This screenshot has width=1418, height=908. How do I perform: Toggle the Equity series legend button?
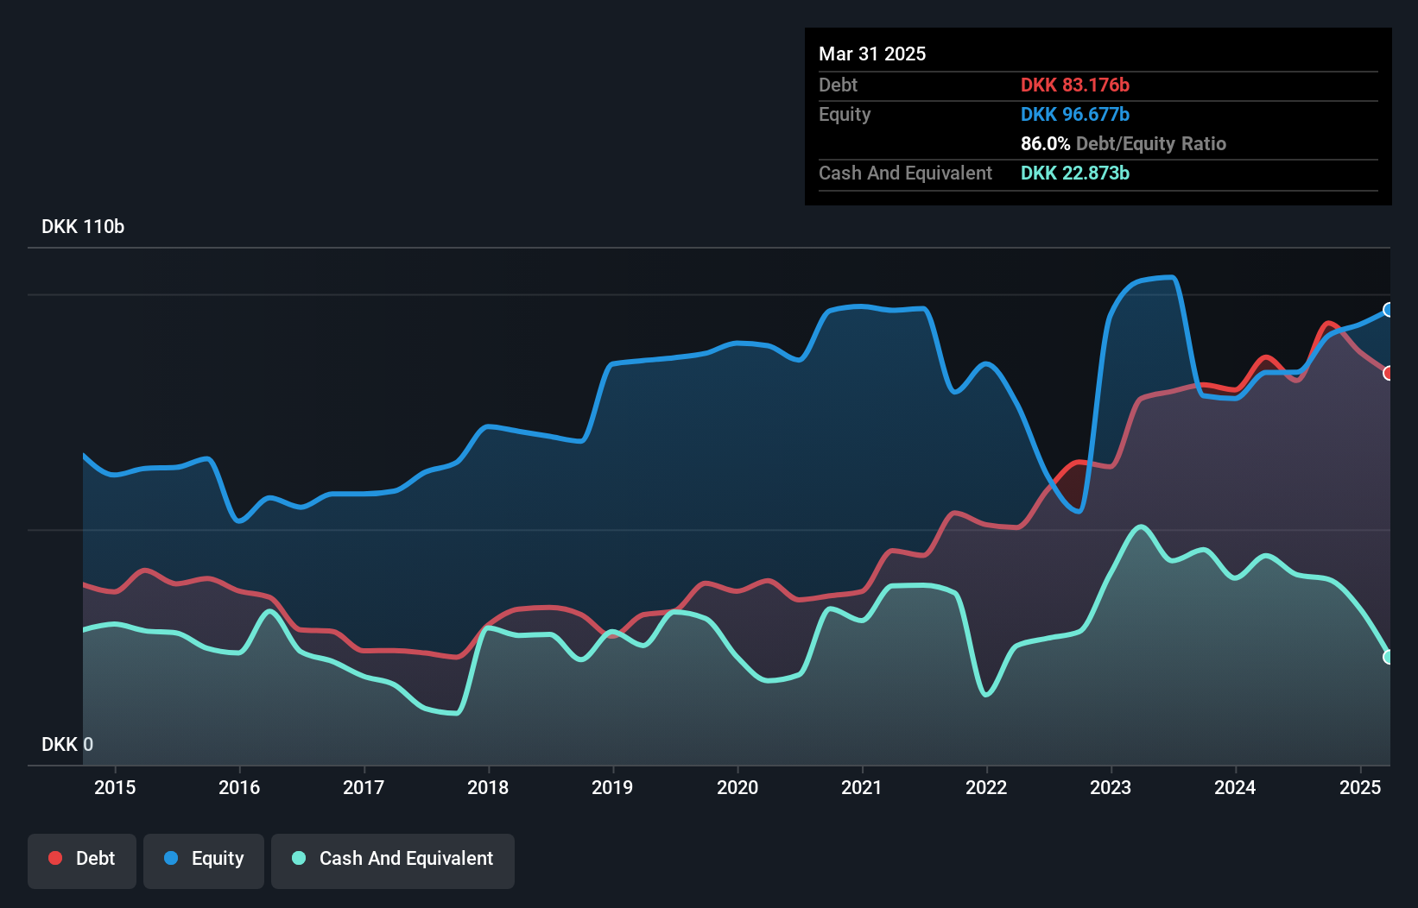[204, 859]
